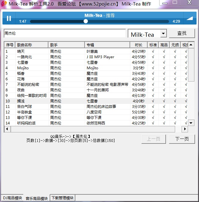Select the song 搁浅
199x202 pixels.
pos(21,101)
